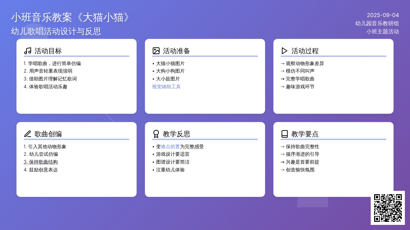
Task: Open the 视觉辅助工具 link
Action: pyautogui.click(x=166, y=87)
